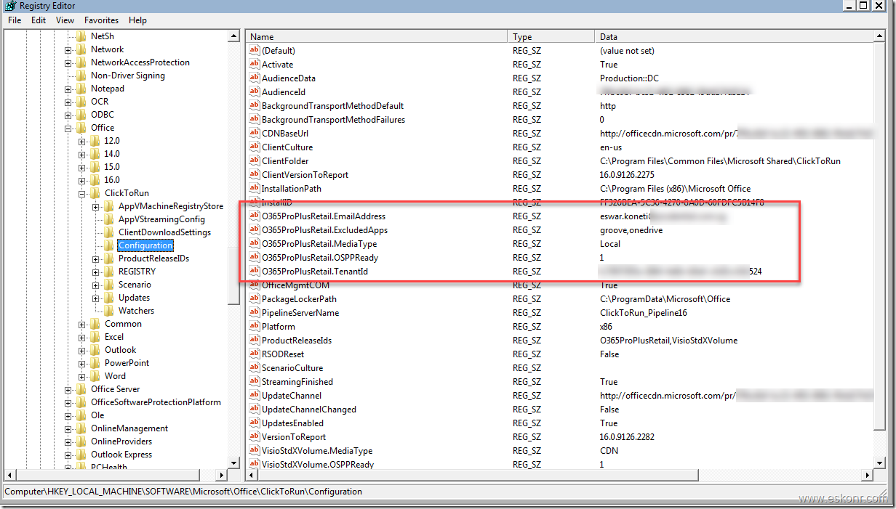This screenshot has height=509, width=896.
Task: Open the View menu
Action: click(x=65, y=20)
